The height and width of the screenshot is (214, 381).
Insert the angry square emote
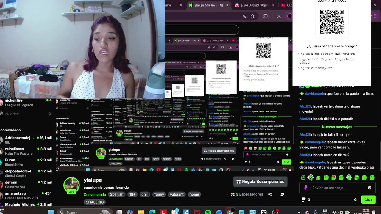pyautogui.click(x=303, y=177)
